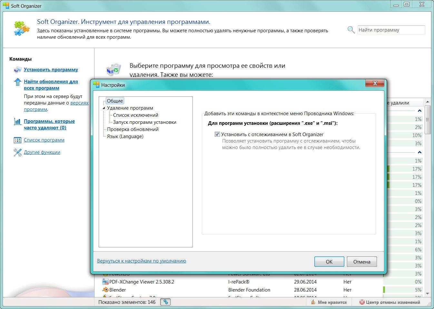434x309 pixels.
Task: Click the blue up-arrow update icon
Action: point(17,82)
